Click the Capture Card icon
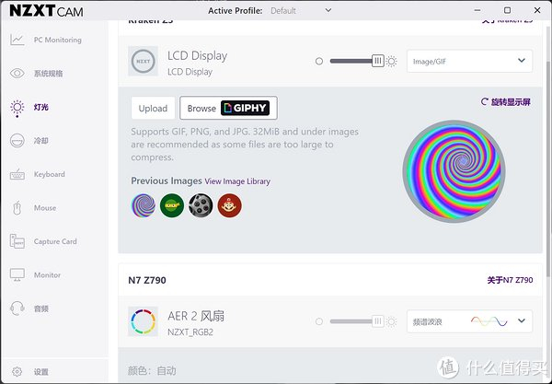This screenshot has width=552, height=384. tap(17, 241)
